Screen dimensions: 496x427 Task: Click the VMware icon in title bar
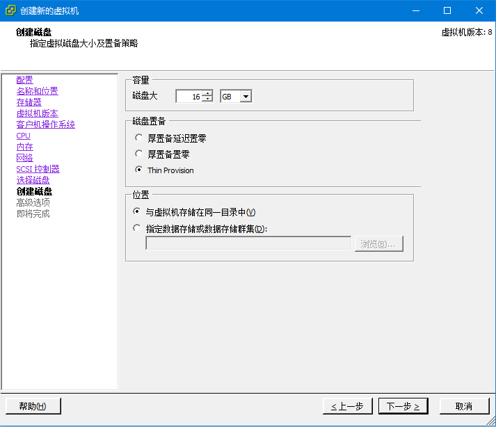pyautogui.click(x=10, y=10)
